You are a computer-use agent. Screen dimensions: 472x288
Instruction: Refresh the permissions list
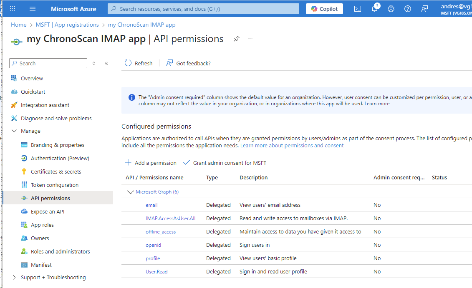[x=139, y=63]
